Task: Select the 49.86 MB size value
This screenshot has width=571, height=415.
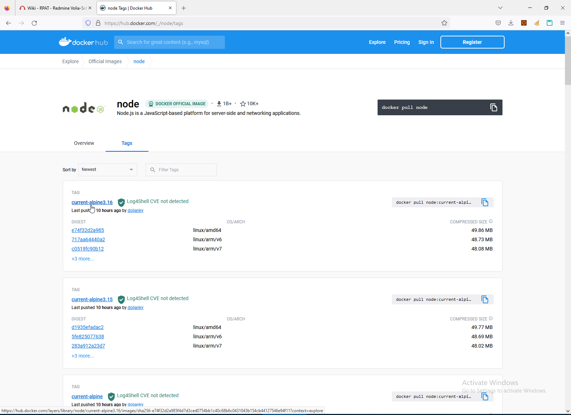Action: tap(482, 231)
